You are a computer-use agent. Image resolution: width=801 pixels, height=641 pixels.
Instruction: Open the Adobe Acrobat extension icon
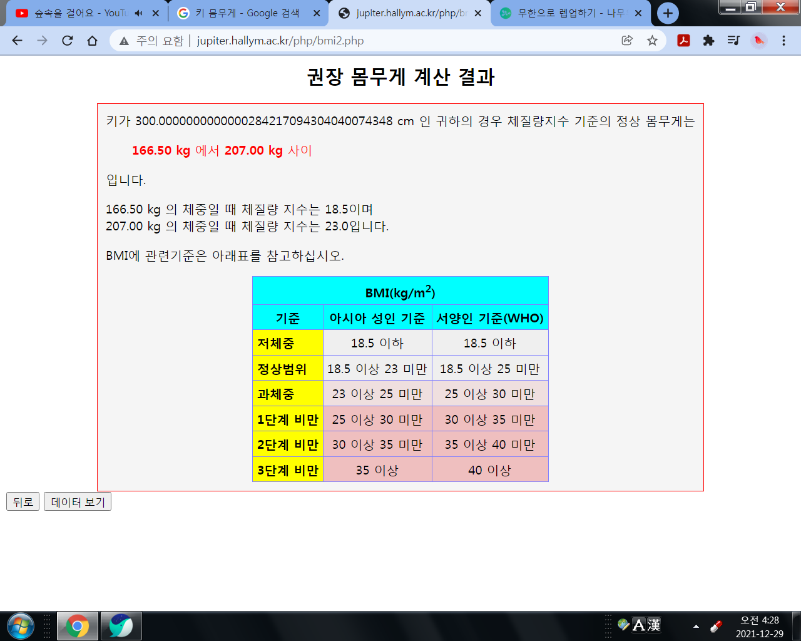coord(683,41)
